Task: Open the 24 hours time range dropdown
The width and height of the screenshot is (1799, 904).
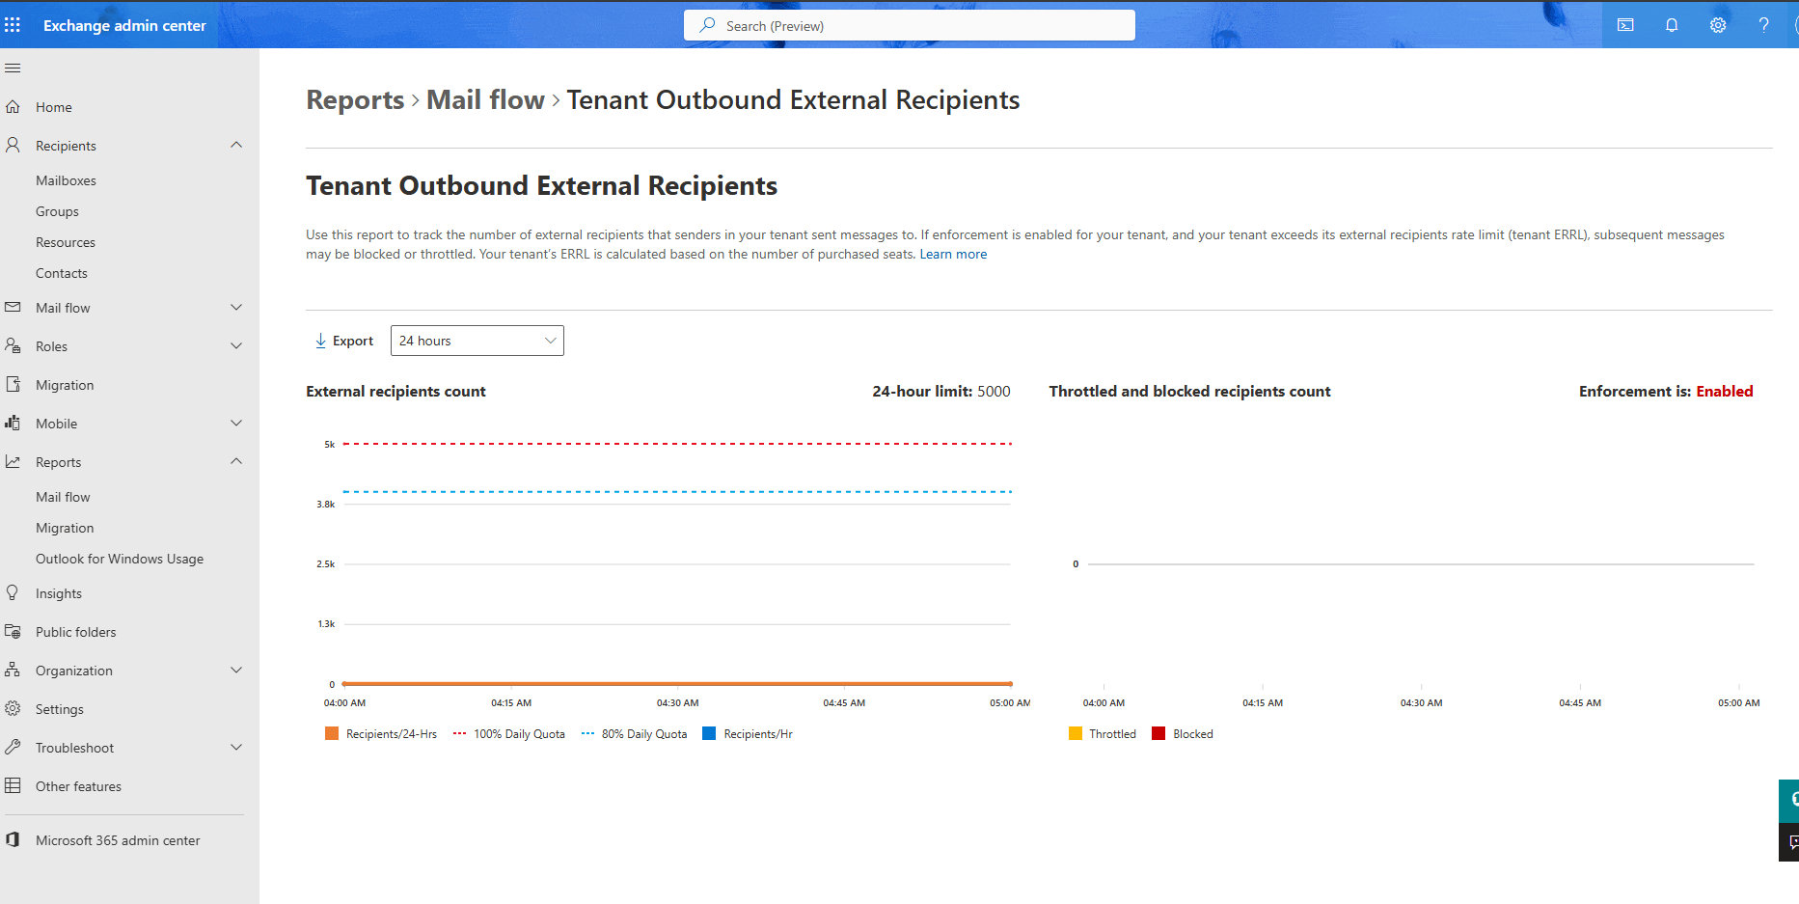Action: 477,341
